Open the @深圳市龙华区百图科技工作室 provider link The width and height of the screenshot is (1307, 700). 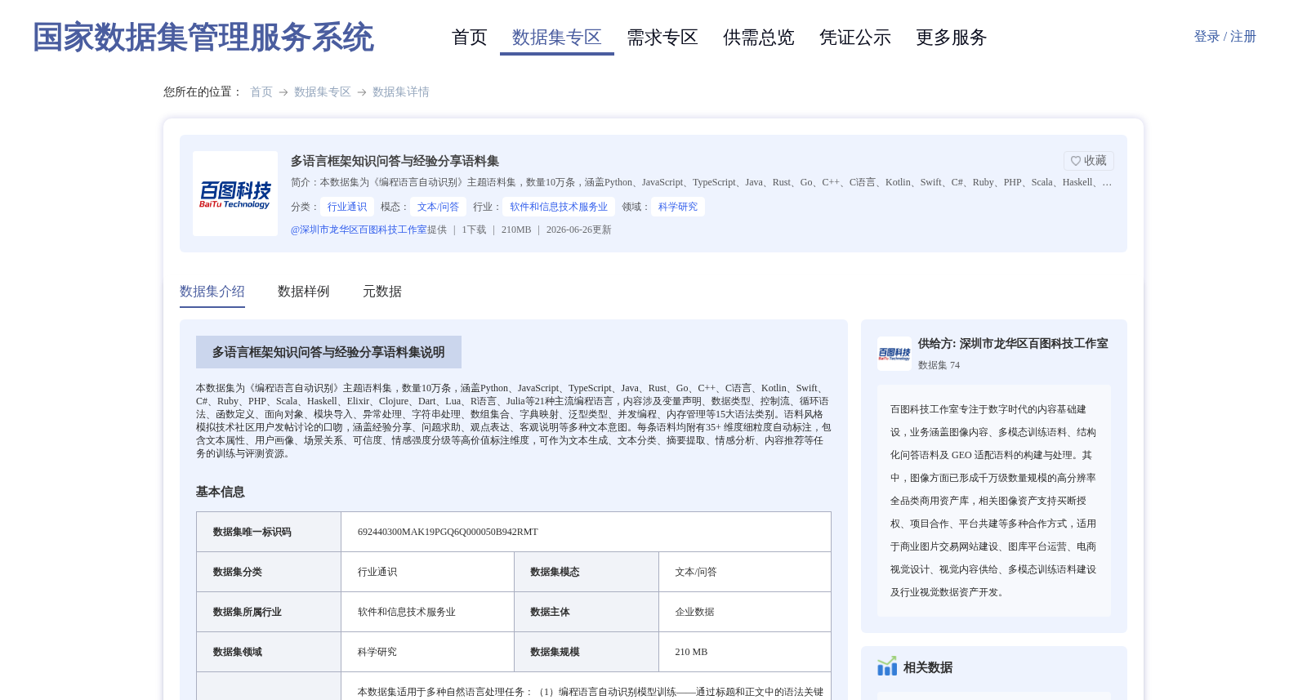click(359, 230)
